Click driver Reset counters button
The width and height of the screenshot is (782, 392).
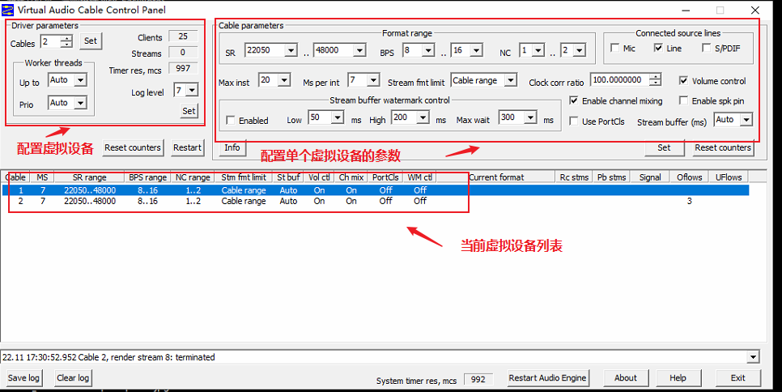click(x=133, y=147)
